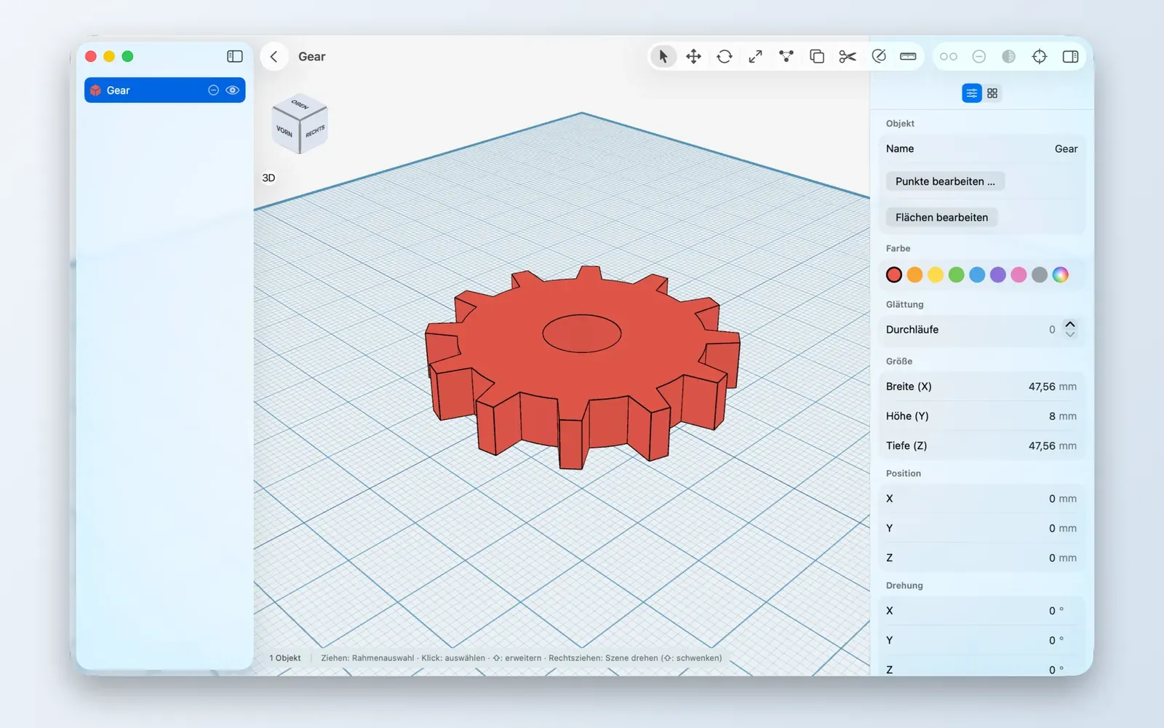
Task: Toggle the left sidebar panel icon
Action: point(235,56)
